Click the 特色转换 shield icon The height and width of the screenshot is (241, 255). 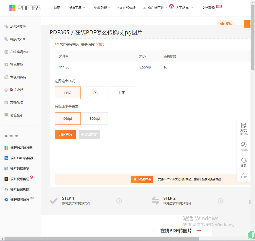[x=6, y=64]
